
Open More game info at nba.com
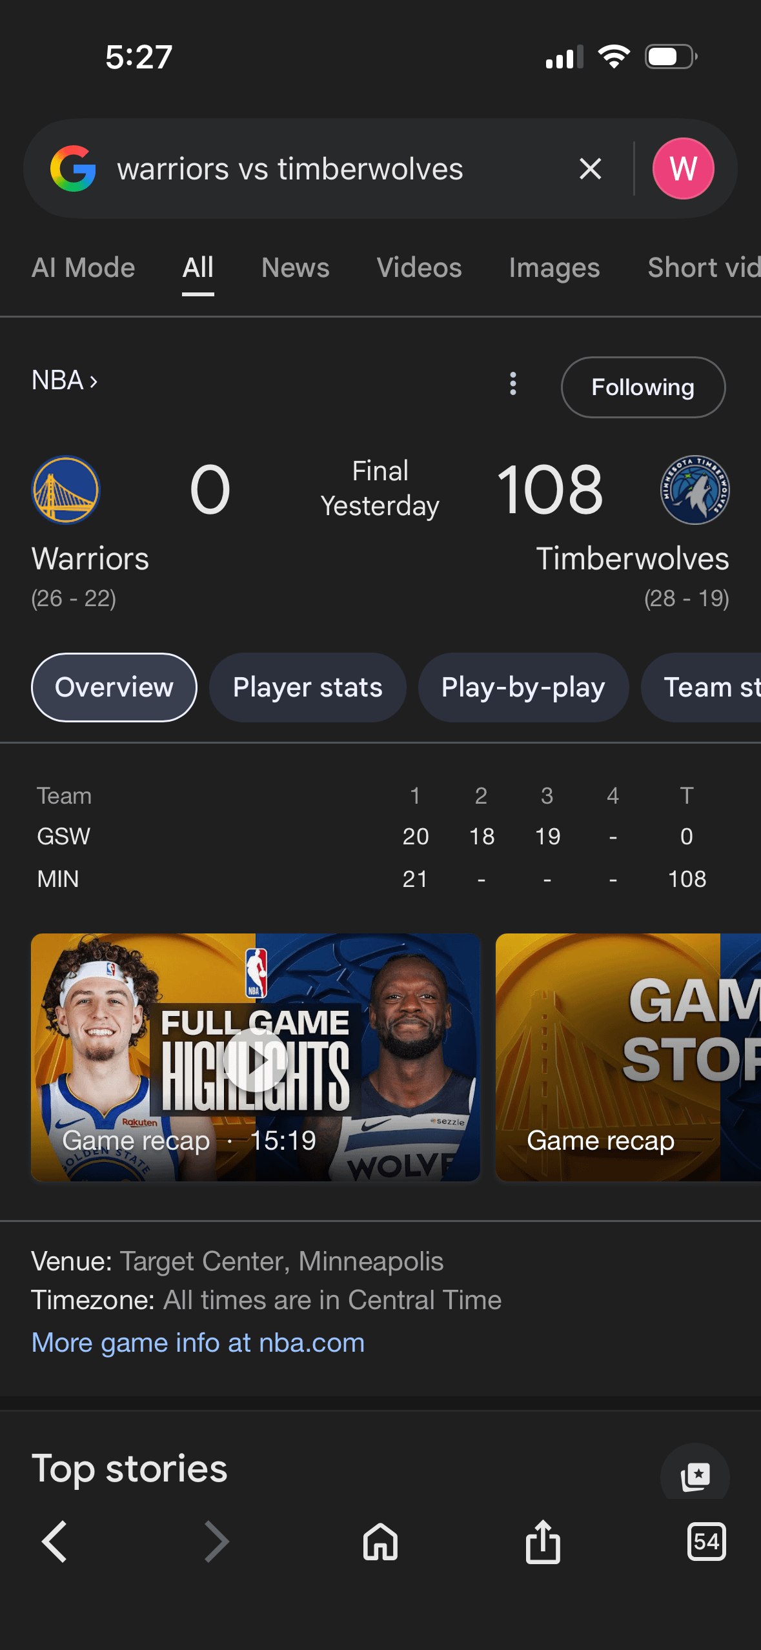pos(198,1343)
